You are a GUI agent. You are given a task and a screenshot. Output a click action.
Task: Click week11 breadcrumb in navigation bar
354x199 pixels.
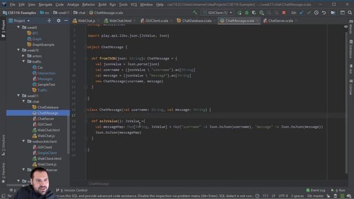click(61, 13)
